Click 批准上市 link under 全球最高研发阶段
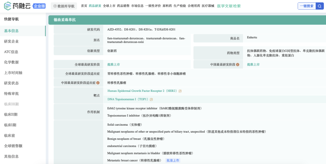Image resolution: width=326 pixels, height=164 pixels. click(113, 65)
